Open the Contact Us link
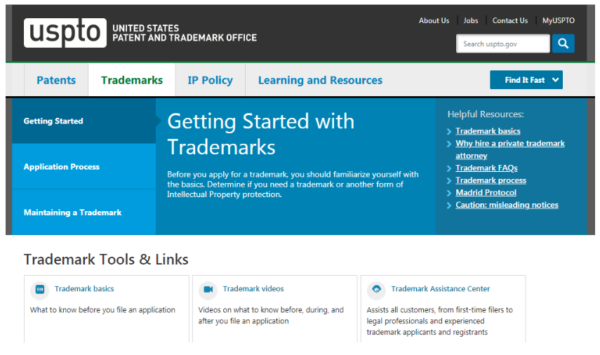600x355 pixels. pyautogui.click(x=510, y=20)
